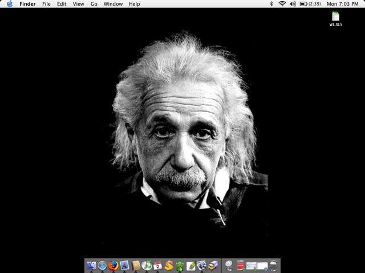The height and width of the screenshot is (273, 365).
Task: Open the Help menu
Action: pyautogui.click(x=135, y=4)
